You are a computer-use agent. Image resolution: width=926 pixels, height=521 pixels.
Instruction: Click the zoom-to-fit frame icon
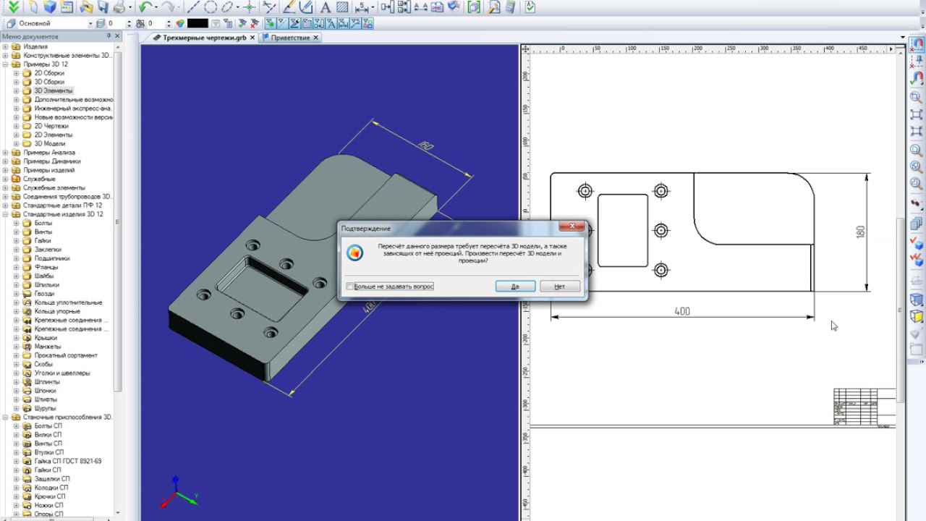pos(916,114)
